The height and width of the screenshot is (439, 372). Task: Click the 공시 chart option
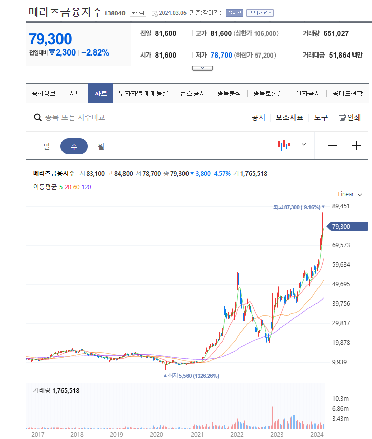[258, 117]
